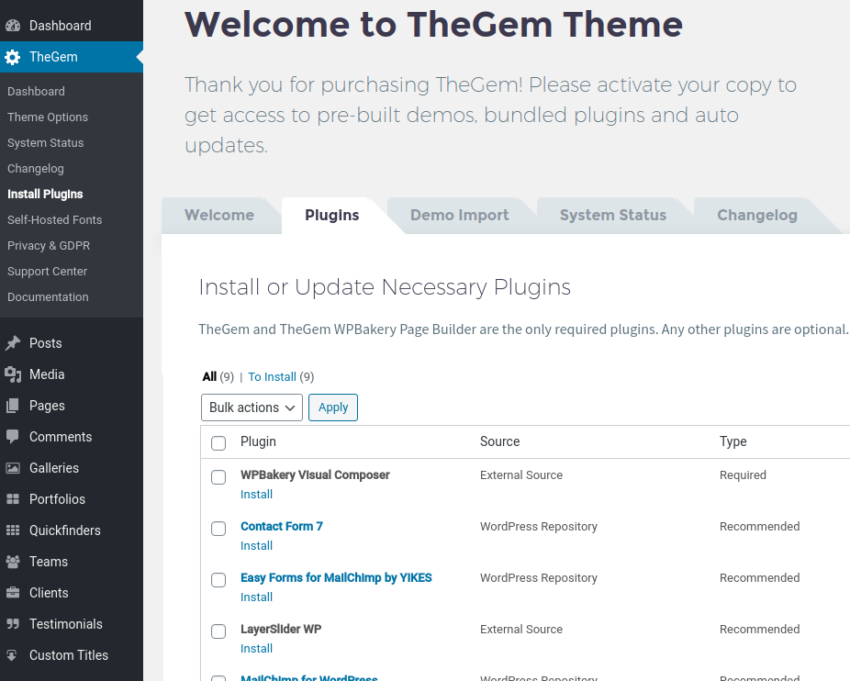Click the Clients briefcase icon
Viewport: 850px width, 681px height.
13,593
